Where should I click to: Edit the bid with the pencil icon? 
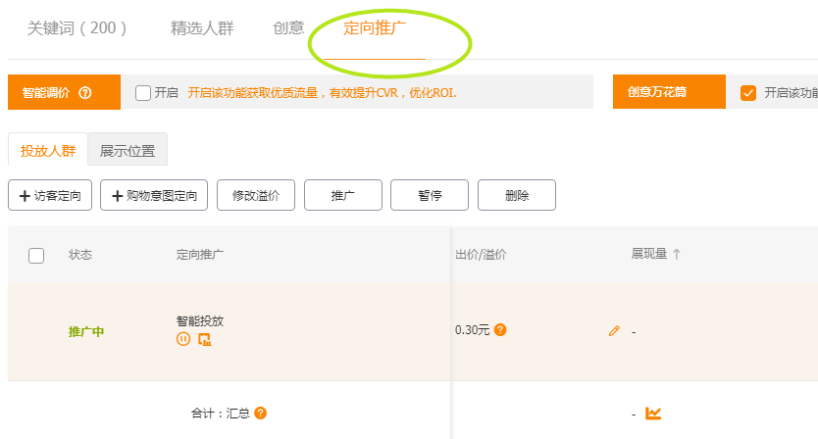pyautogui.click(x=614, y=331)
